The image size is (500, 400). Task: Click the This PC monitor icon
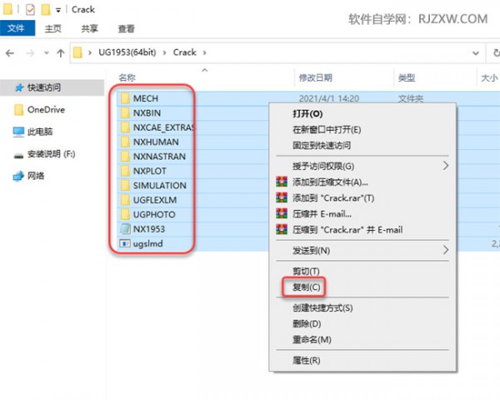point(18,132)
